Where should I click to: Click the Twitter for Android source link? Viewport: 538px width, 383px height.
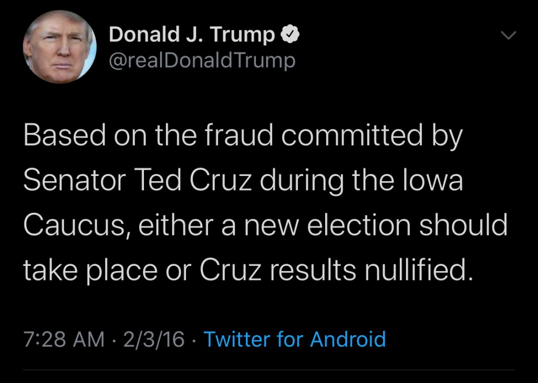point(294,339)
